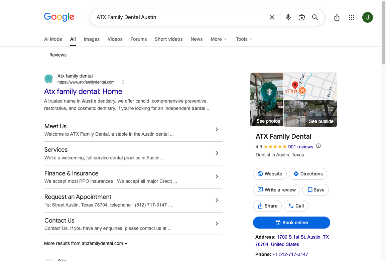386x261 pixels.
Task: Switch to Forums tab
Action: pyautogui.click(x=139, y=39)
